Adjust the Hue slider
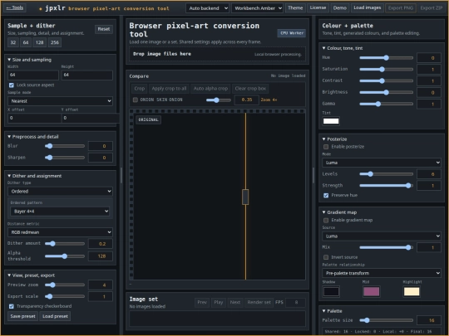Screen dimensions: 449x336 (387, 58)
